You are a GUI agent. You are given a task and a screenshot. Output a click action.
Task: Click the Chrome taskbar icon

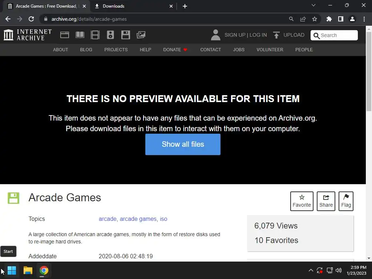(x=44, y=270)
